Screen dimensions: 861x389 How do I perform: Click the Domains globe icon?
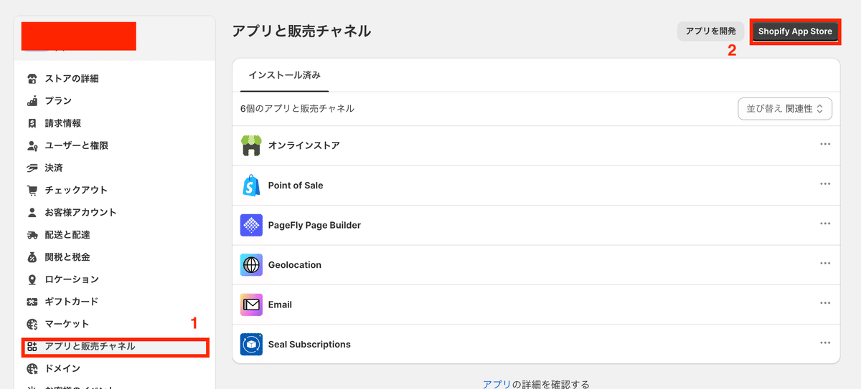(32, 368)
